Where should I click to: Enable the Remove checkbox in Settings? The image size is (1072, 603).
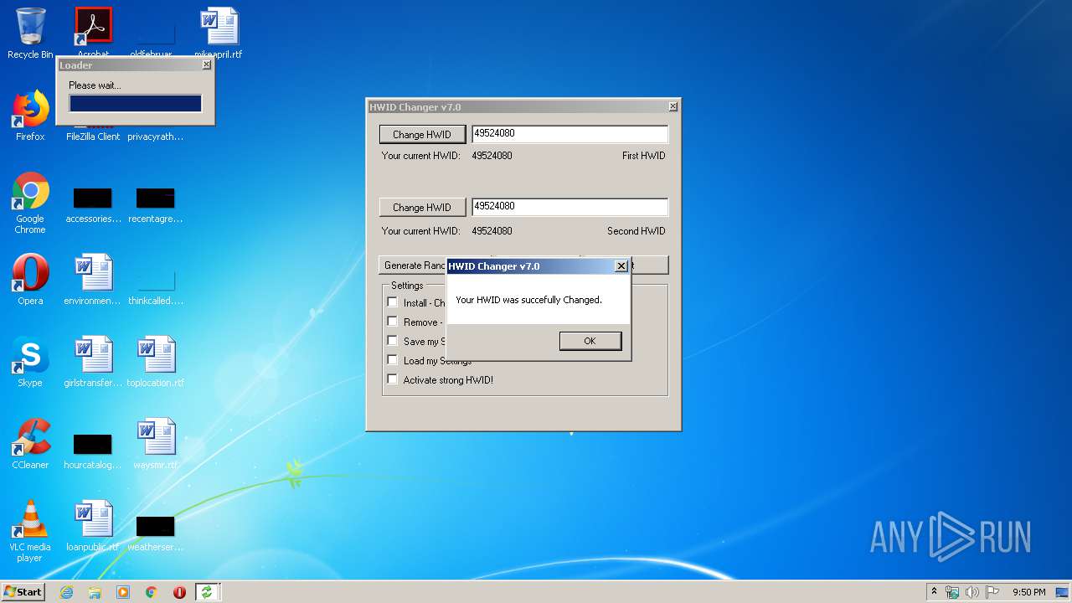point(392,322)
